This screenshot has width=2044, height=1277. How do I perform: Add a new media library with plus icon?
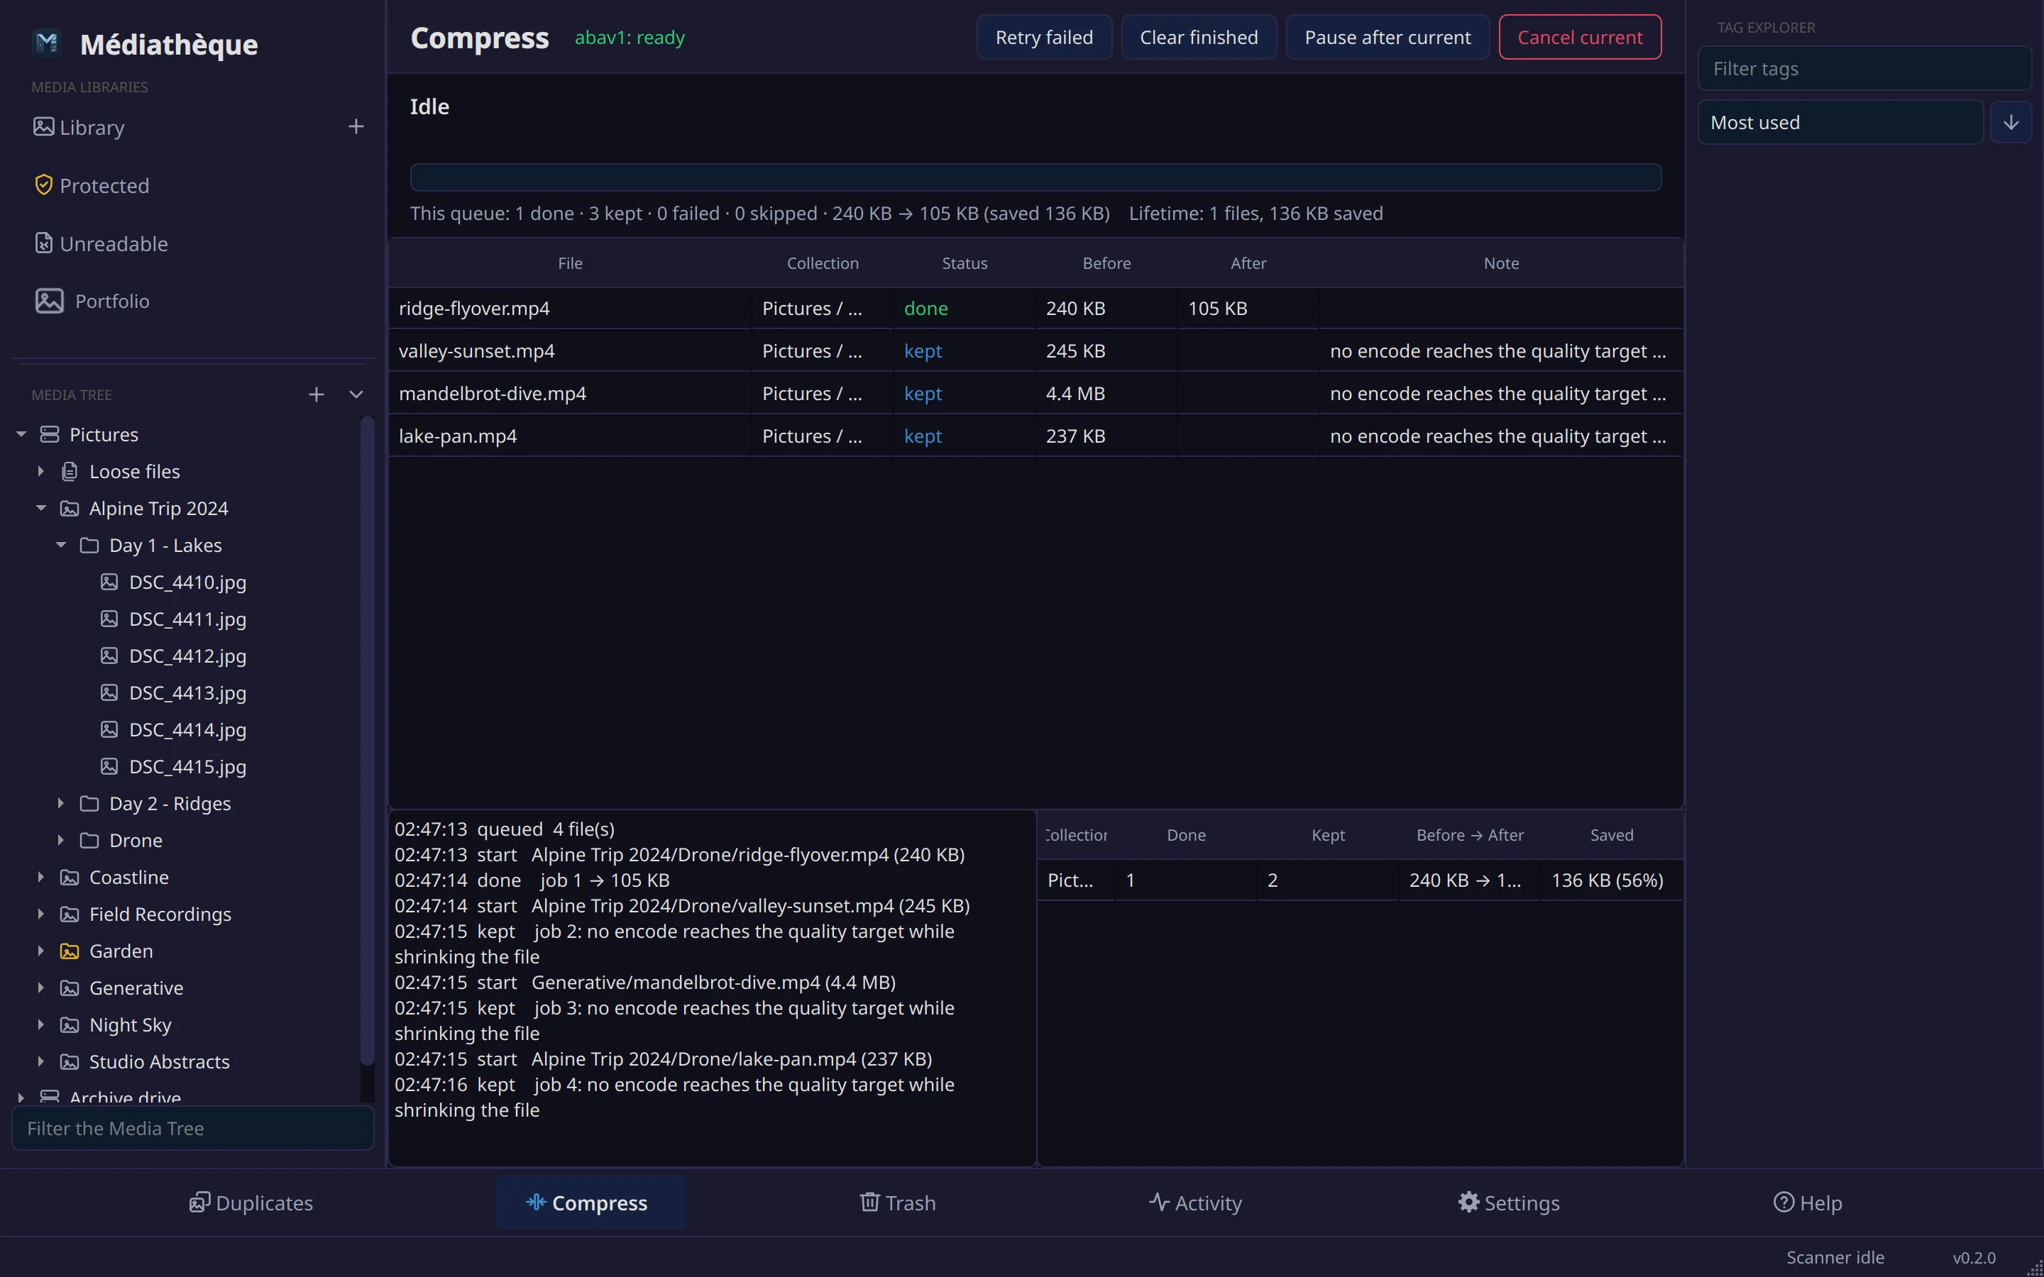pos(356,127)
